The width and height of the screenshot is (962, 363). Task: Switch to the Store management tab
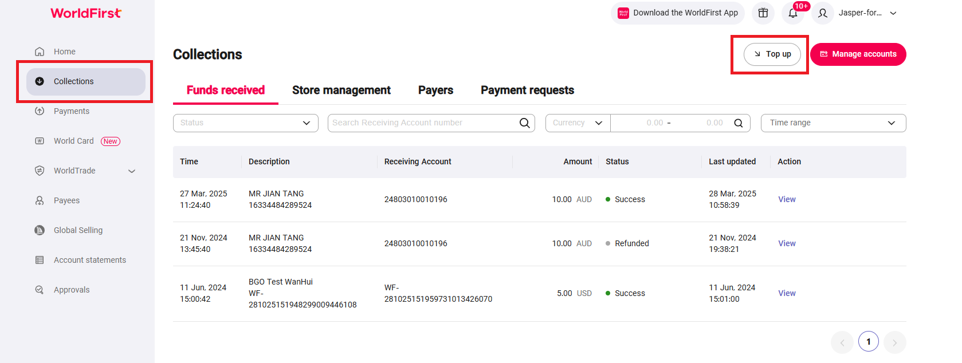(x=341, y=90)
